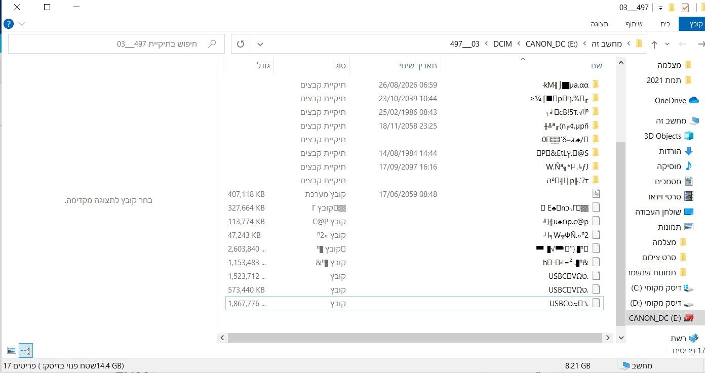The image size is (705, 373).
Task: Open the address bar history dropdown
Action: pyautogui.click(x=260, y=44)
